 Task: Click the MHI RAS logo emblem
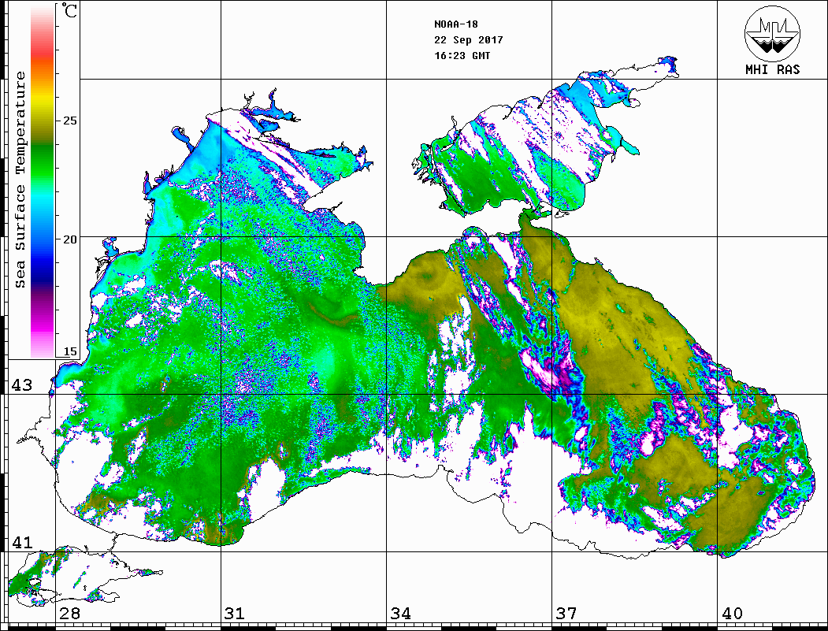coord(772,33)
